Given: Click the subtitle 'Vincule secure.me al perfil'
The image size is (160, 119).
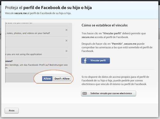Looking at the screenshot, I should (x=38, y=13).
